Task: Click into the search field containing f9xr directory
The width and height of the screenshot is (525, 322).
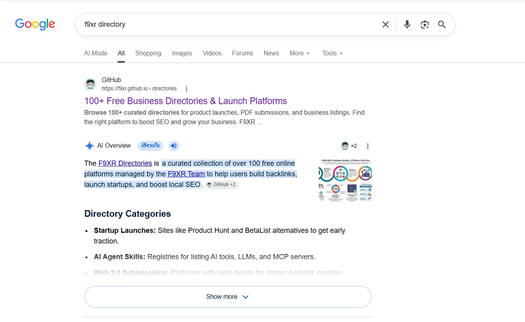Action: (x=227, y=25)
